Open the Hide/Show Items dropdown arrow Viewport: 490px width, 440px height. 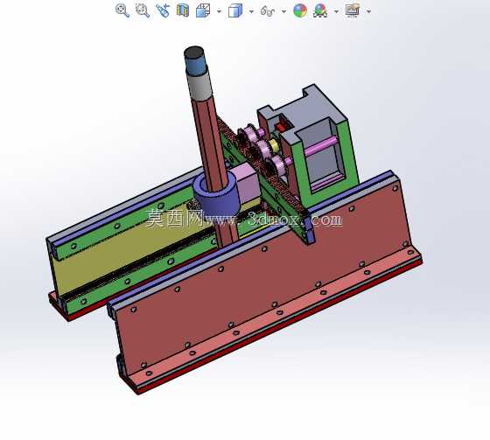point(283,11)
